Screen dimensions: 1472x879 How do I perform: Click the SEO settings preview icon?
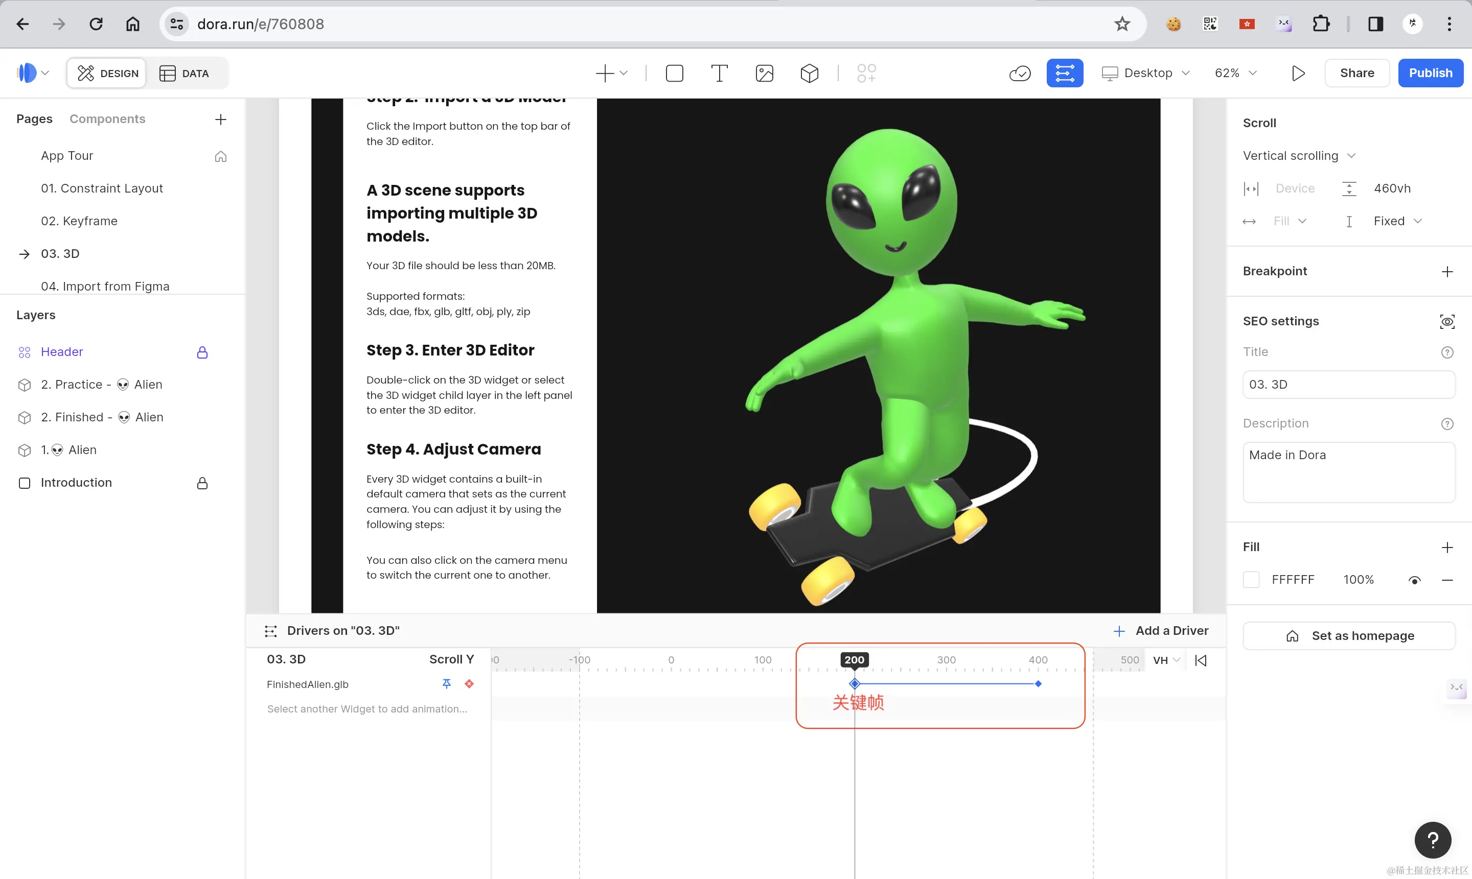pos(1446,322)
